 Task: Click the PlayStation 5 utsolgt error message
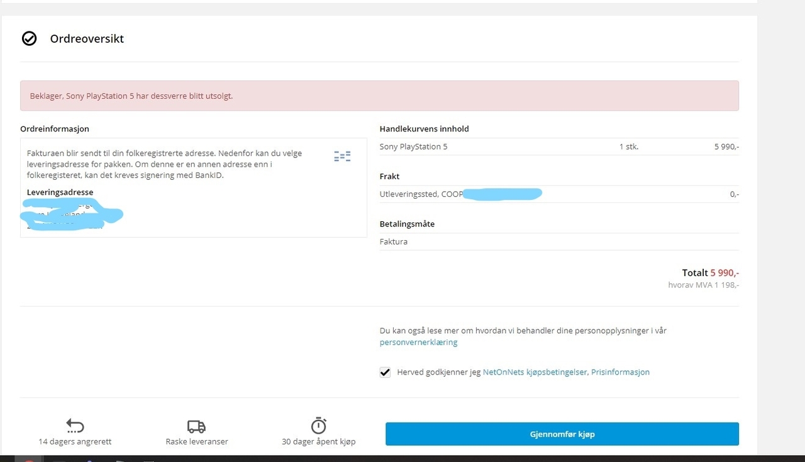[x=379, y=96]
